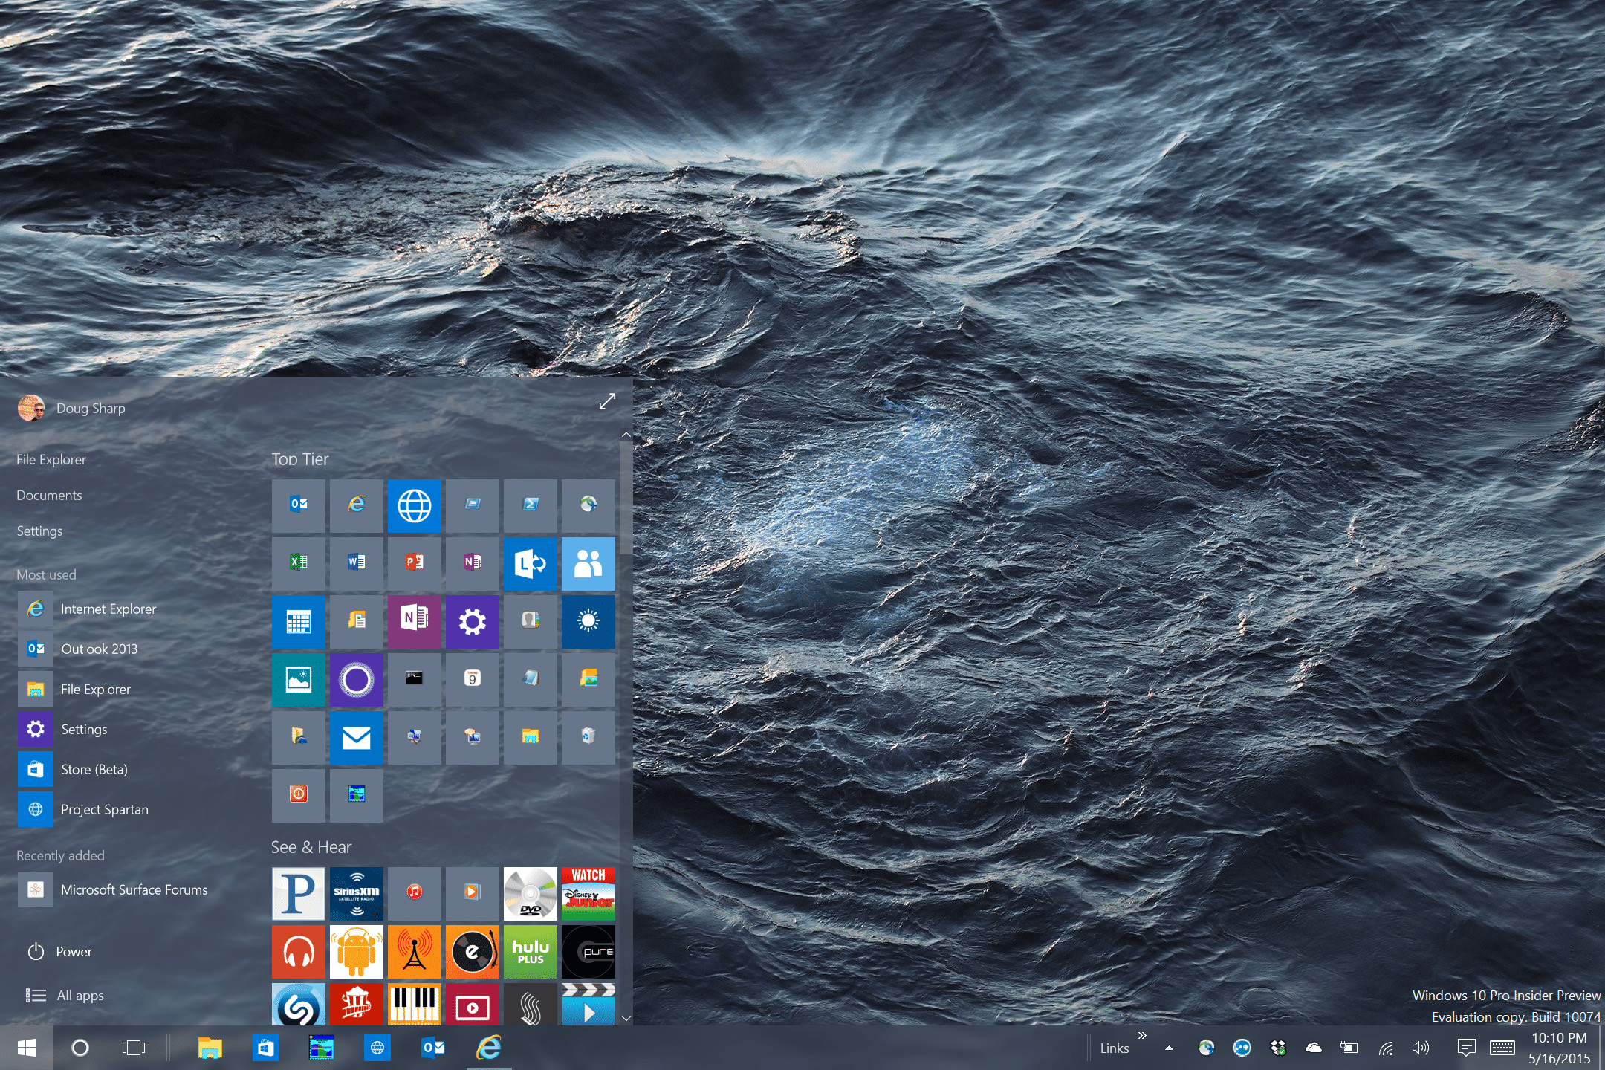Open the Lync tile

(531, 563)
